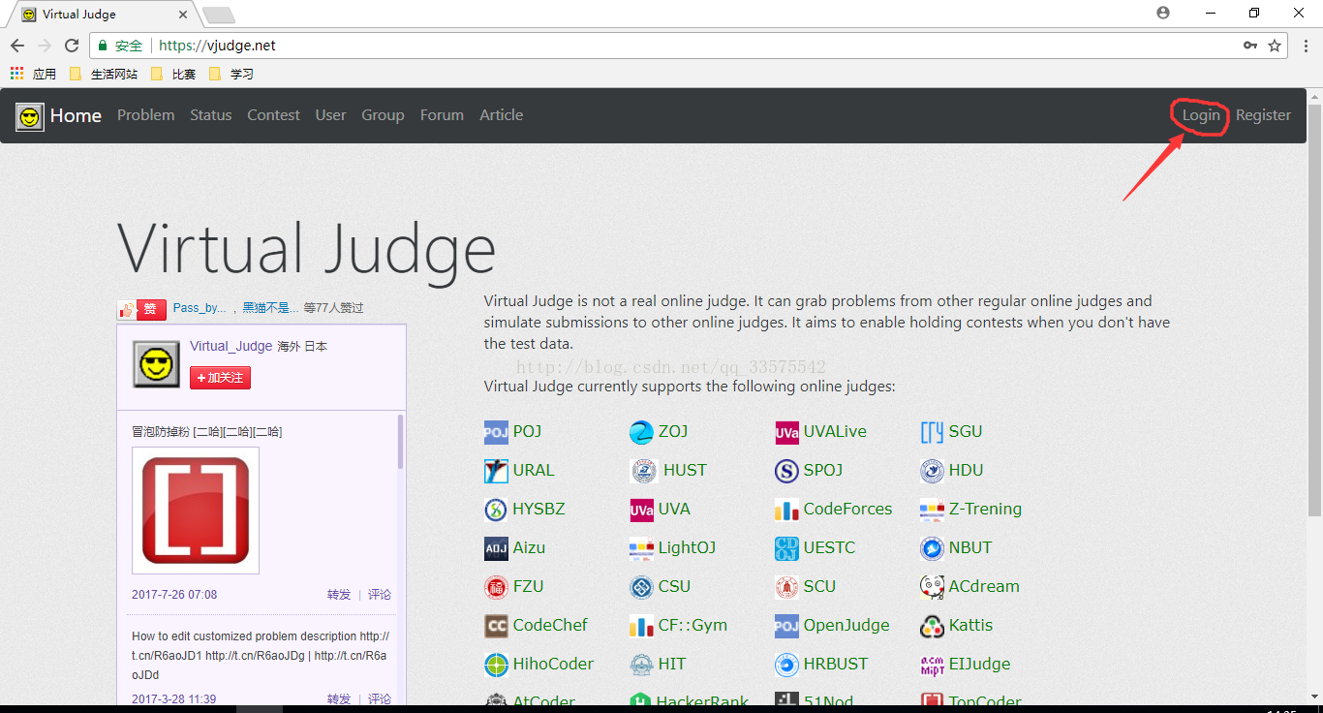Click the ZOJ judge icon
1323x713 pixels.
tap(641, 432)
